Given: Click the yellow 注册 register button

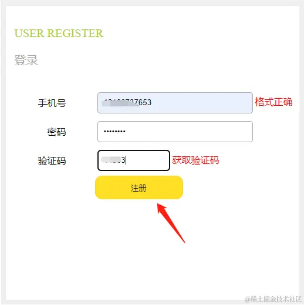Looking at the screenshot, I should [139, 187].
